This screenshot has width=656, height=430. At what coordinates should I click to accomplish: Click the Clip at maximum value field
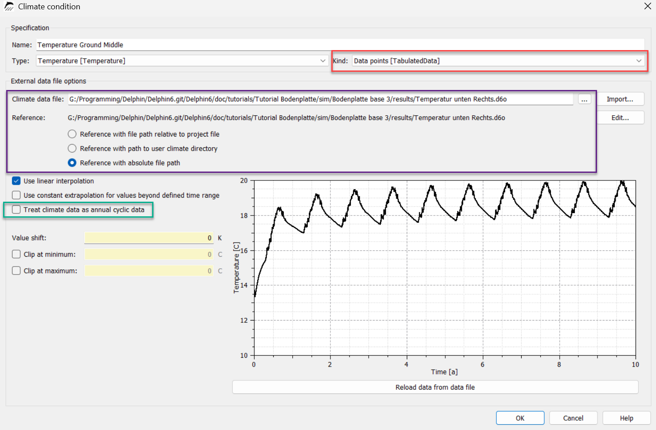coord(149,271)
